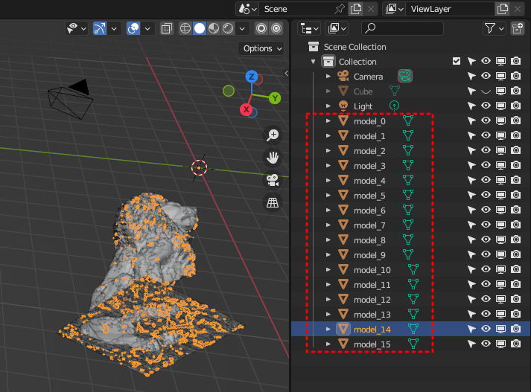
Task: Toggle X-ray display in viewport header
Action: click(167, 28)
